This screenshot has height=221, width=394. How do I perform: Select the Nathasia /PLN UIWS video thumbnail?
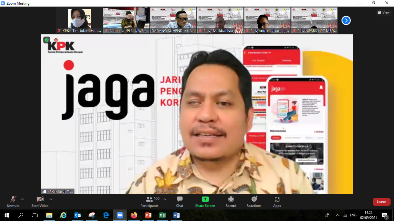(x=127, y=20)
